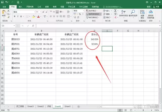This screenshot has width=162, height=112.
Task: Switch to the Formulas ribbon tab
Action: [39, 7]
